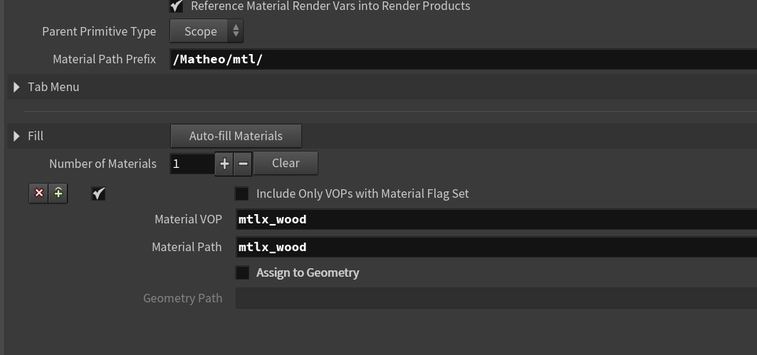
Task: Toggle Reference Material Render Vars checkbox
Action: (x=177, y=6)
